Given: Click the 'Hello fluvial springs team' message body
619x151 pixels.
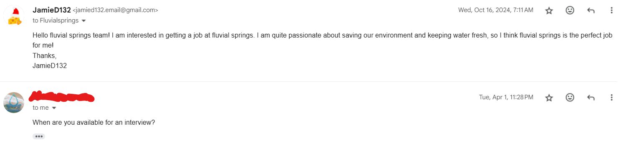Looking at the screenshot, I should [x=322, y=50].
